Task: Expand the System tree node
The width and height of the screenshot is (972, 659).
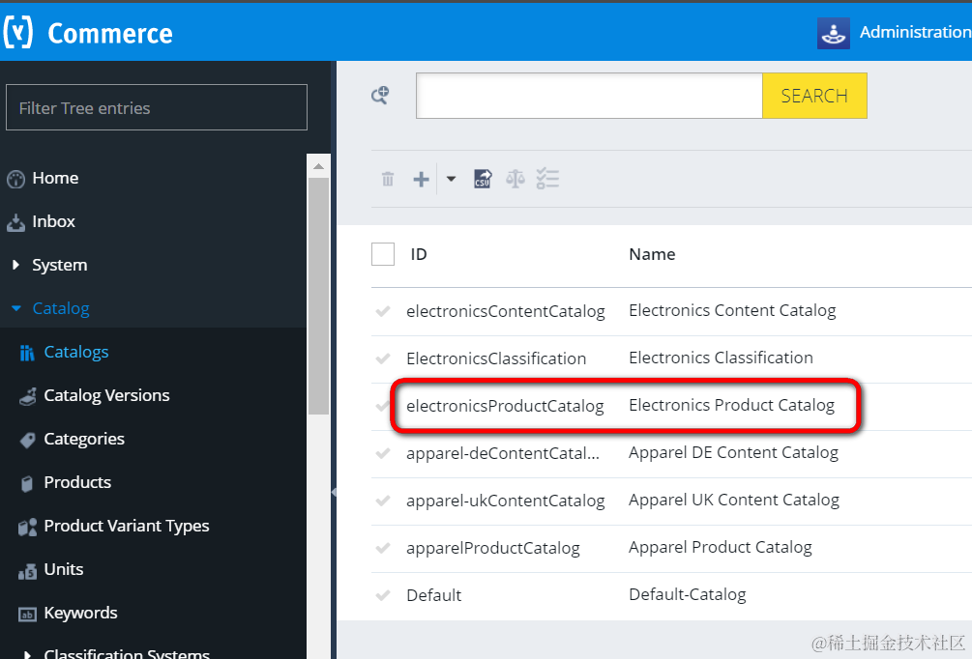Action: [15, 265]
